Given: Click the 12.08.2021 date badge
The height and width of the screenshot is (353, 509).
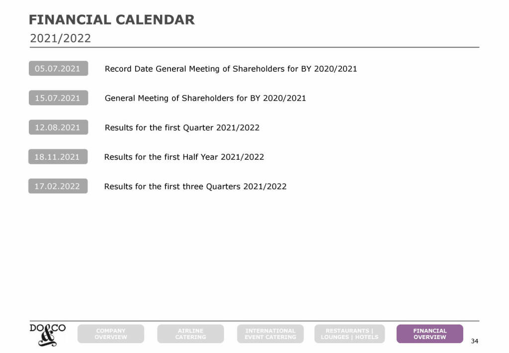Looking at the screenshot, I should click(58, 127).
